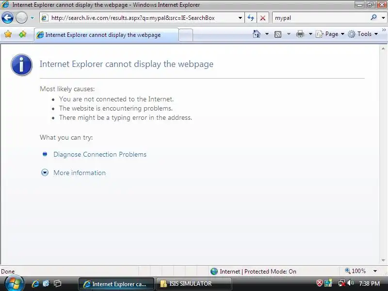Viewport: 388px width, 291px height.
Task: Switch to ISIS SIMULATOR taskbar button
Action: (194, 284)
